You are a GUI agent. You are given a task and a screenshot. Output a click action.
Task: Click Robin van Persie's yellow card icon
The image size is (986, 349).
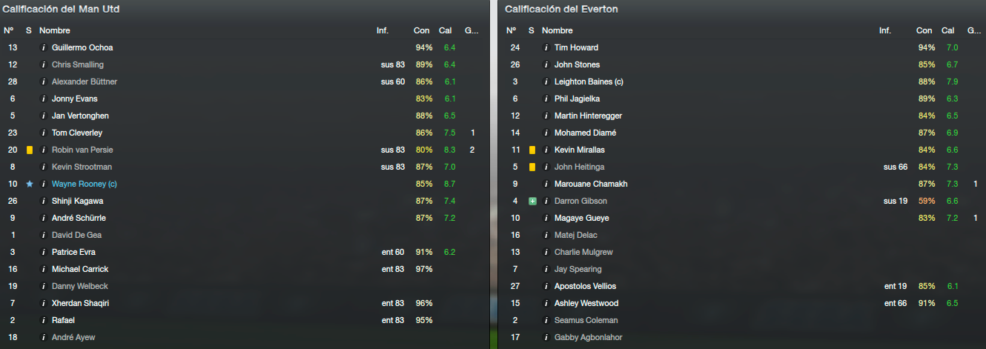click(x=30, y=150)
